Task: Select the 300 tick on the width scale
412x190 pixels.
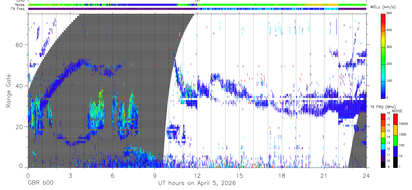Action: pyautogui.click(x=390, y=47)
